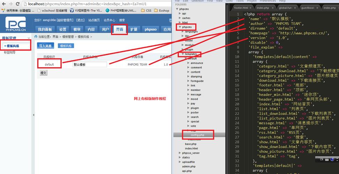Go back using the browser back arrow
The width and height of the screenshot is (339, 174).
click(4, 4)
